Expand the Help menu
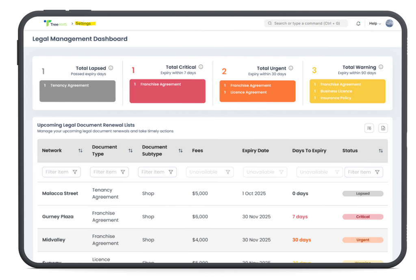Screen dimensions: 416x280 pos(374,23)
